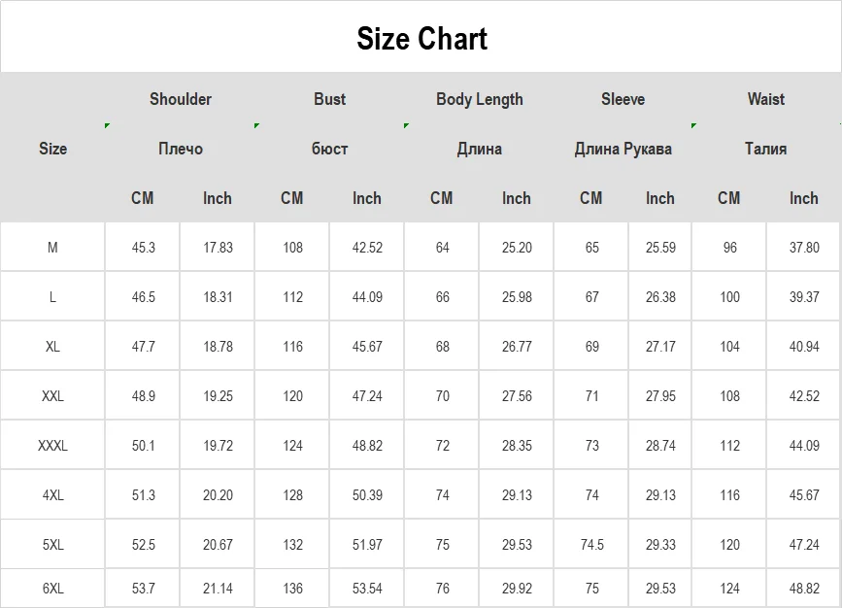This screenshot has width=842, height=608.
Task: Click green triangle marker in бюст cell
Action: pos(257,126)
